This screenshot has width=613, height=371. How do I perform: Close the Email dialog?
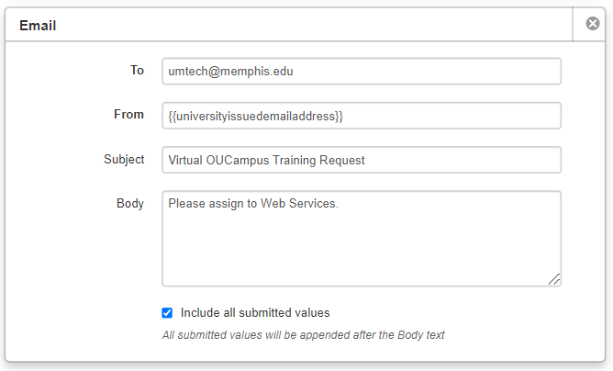click(593, 24)
